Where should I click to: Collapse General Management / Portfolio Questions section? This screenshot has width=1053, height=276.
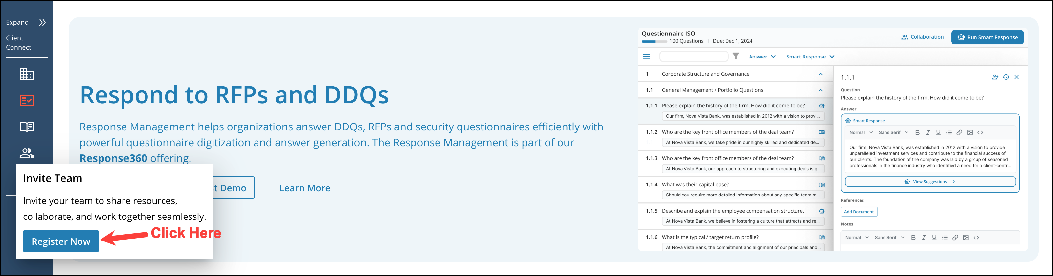820,90
